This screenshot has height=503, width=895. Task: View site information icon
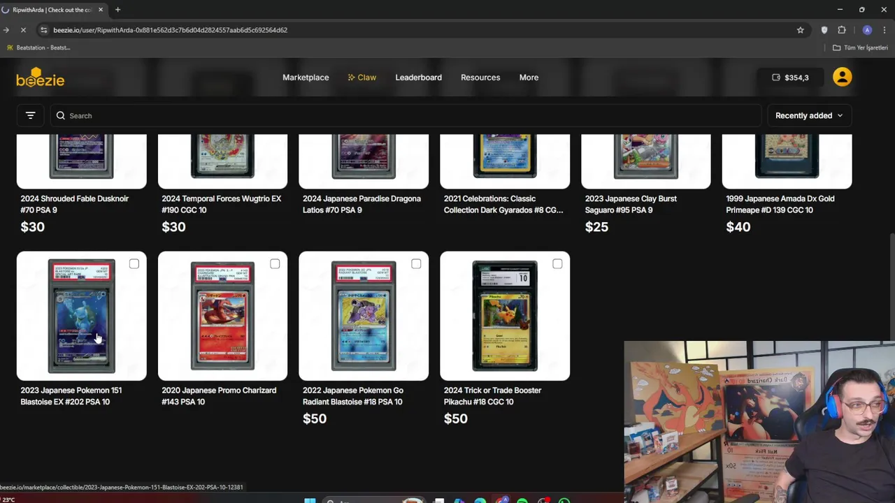[44, 30]
